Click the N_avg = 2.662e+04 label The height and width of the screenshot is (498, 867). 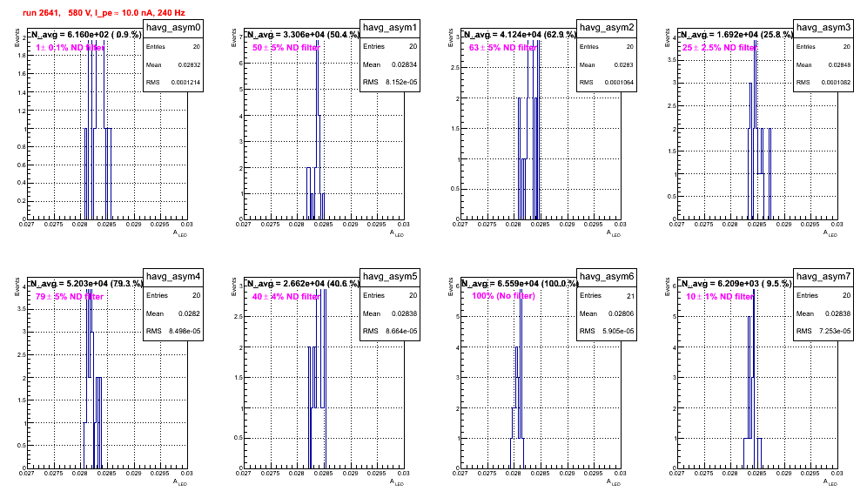pos(303,283)
